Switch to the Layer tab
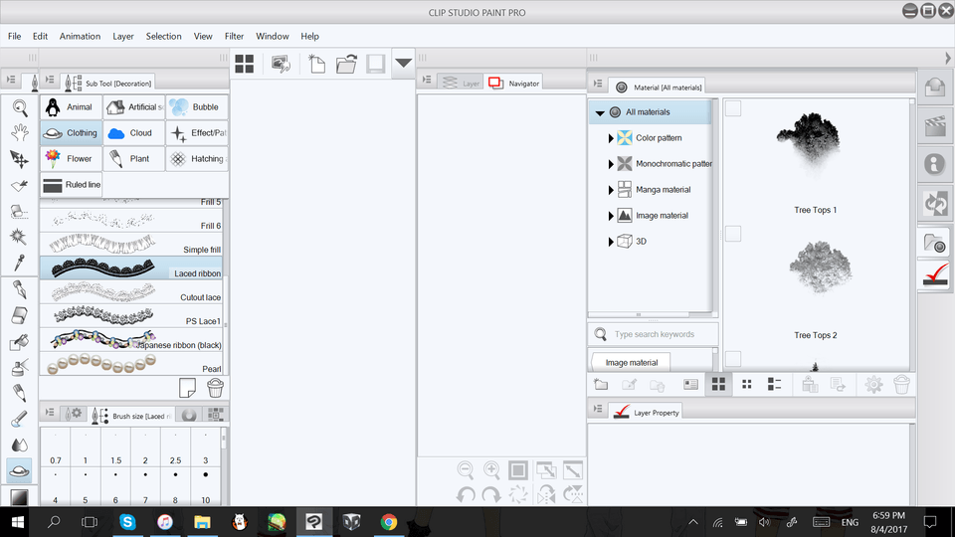This screenshot has height=537, width=955. (x=462, y=84)
